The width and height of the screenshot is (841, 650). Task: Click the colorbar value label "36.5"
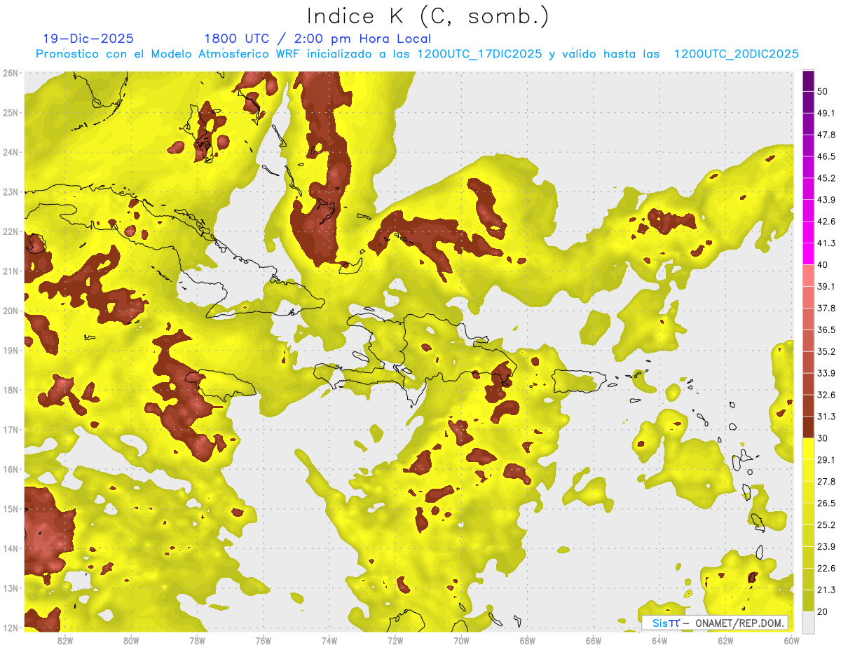(x=826, y=330)
